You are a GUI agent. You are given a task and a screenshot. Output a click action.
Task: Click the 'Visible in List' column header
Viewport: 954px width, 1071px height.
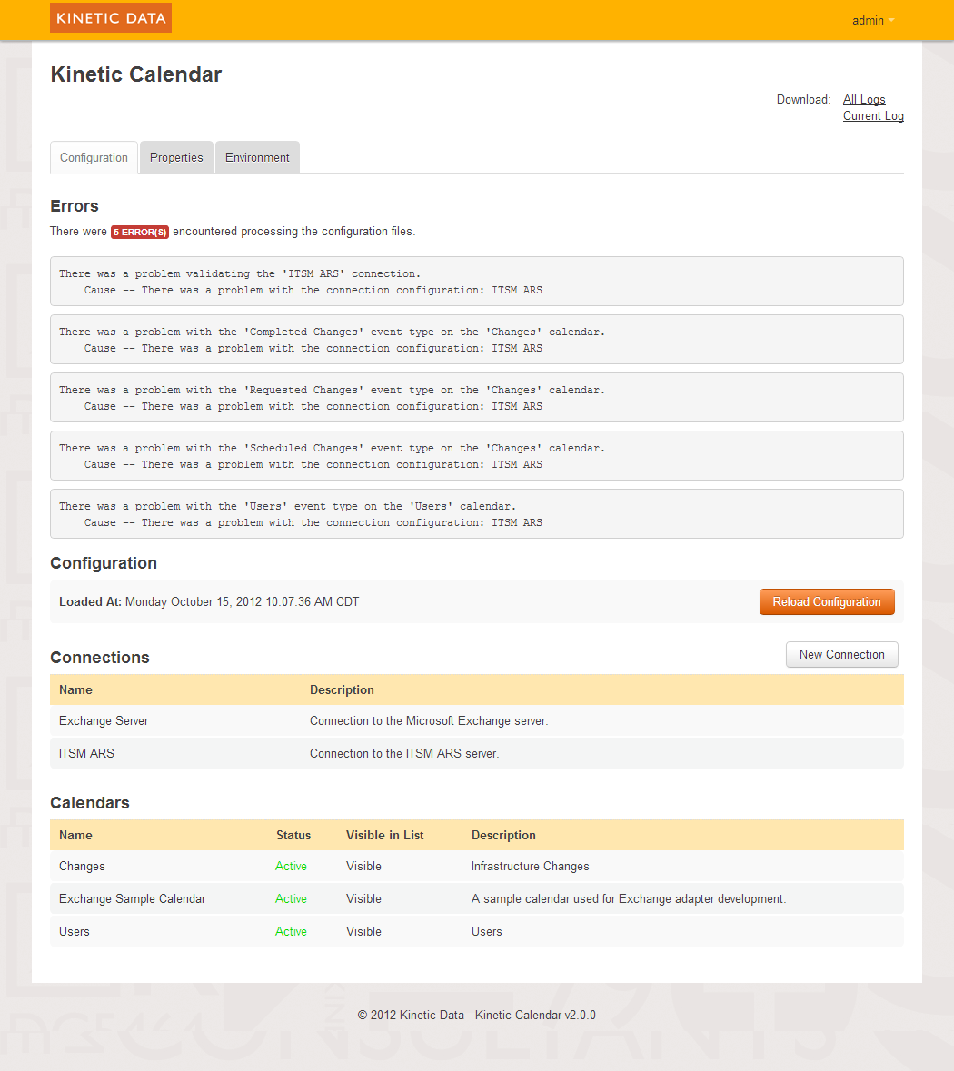point(384,836)
